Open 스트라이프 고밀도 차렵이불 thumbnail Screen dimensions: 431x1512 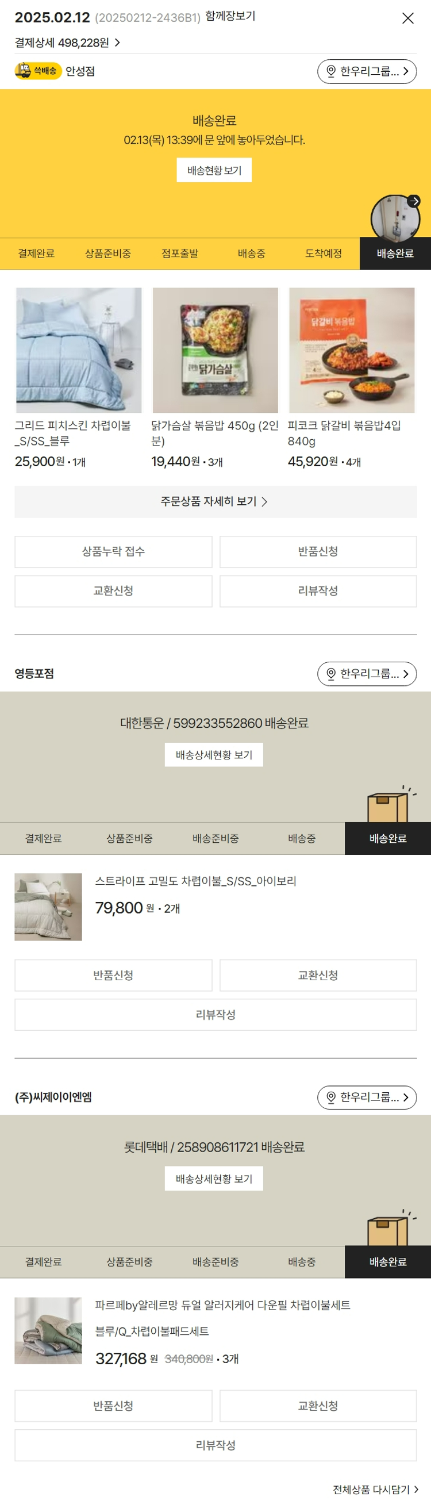click(48, 907)
